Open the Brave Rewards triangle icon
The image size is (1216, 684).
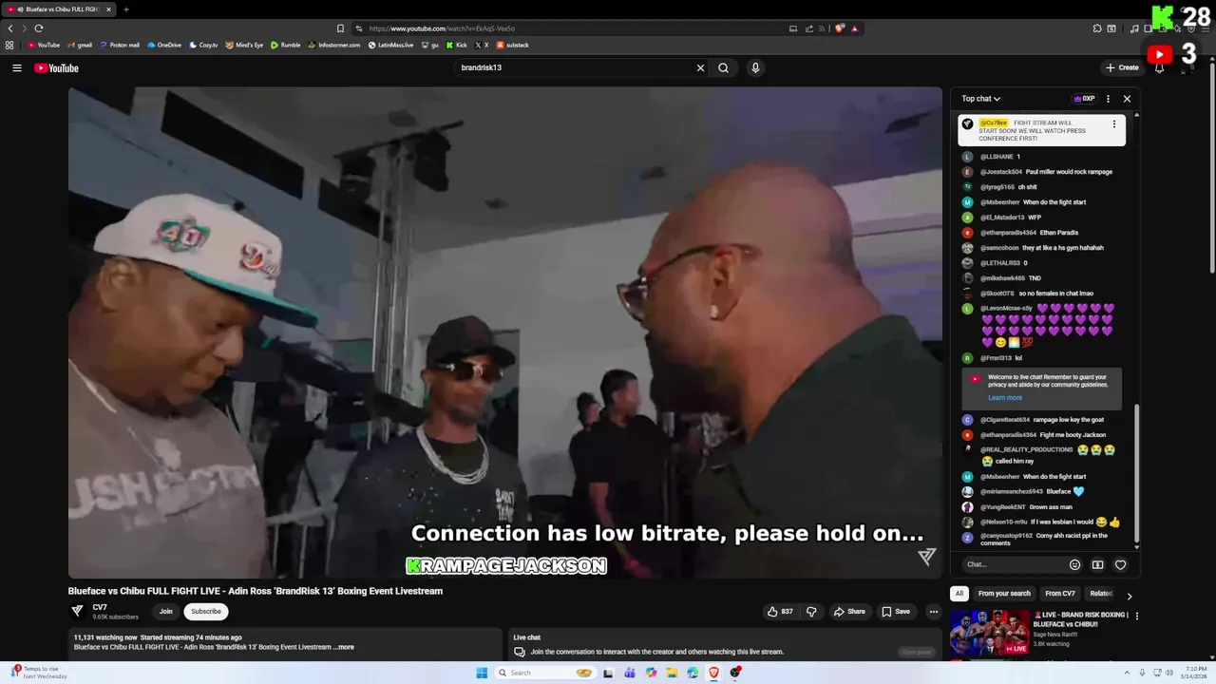coord(855,28)
